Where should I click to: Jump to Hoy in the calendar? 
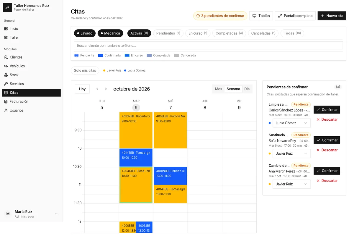pos(82,89)
